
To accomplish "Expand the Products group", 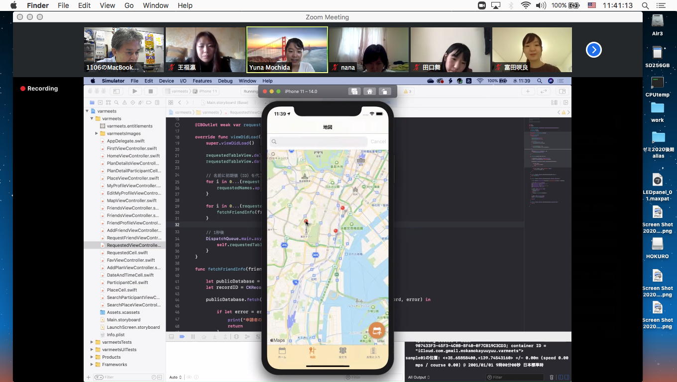I will (92, 357).
